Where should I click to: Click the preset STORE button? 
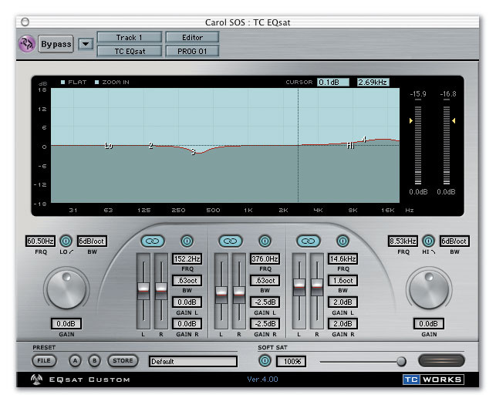click(123, 360)
